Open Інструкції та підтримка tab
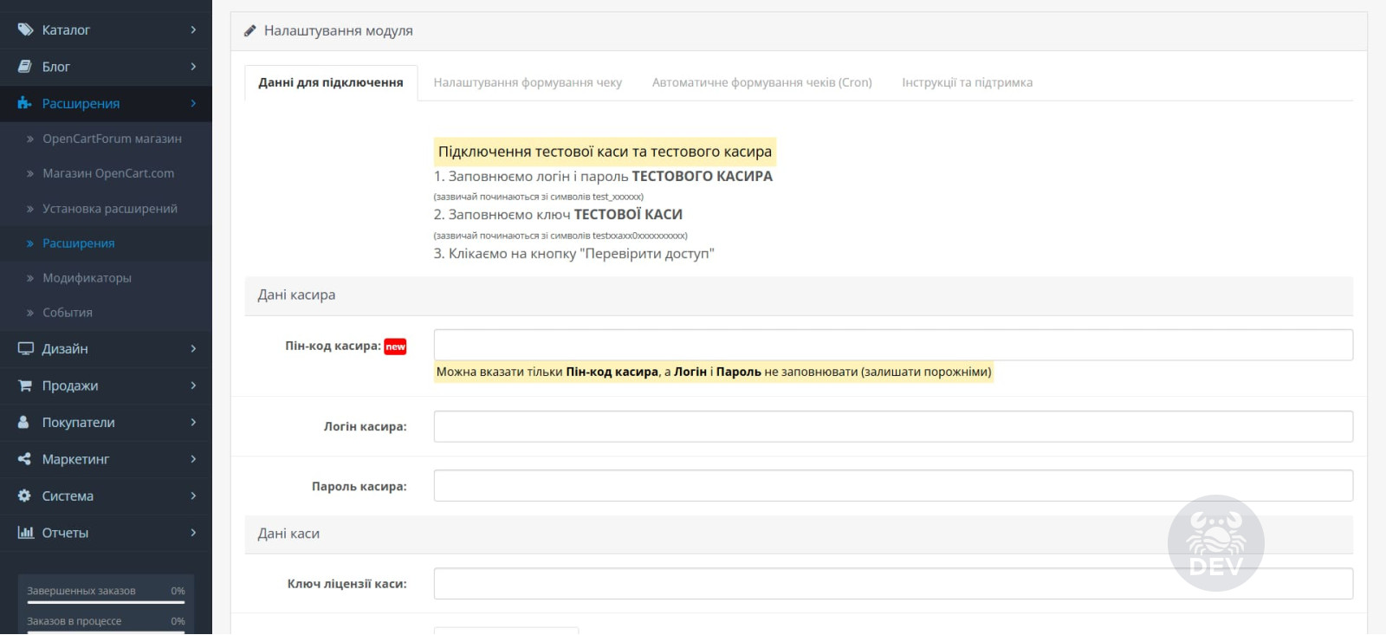The height and width of the screenshot is (635, 1386). (x=967, y=83)
